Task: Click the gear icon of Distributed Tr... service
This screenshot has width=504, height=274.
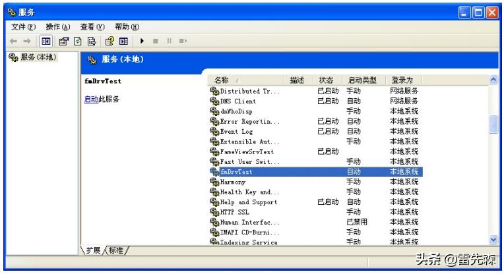Action: point(214,91)
